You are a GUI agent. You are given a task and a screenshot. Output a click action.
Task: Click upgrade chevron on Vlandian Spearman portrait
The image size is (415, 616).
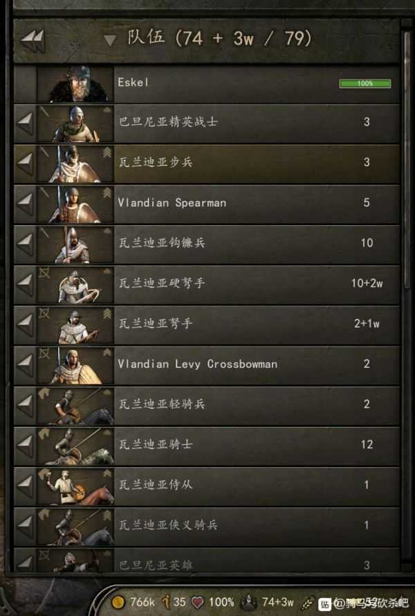click(107, 193)
